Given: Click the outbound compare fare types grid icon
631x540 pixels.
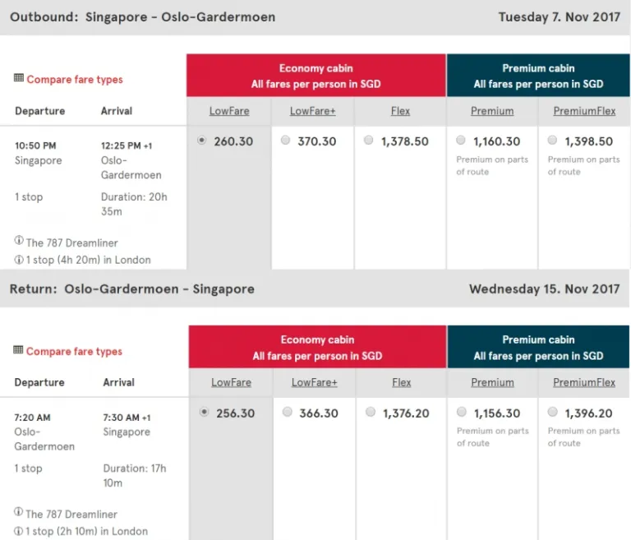Looking at the screenshot, I should (x=19, y=79).
